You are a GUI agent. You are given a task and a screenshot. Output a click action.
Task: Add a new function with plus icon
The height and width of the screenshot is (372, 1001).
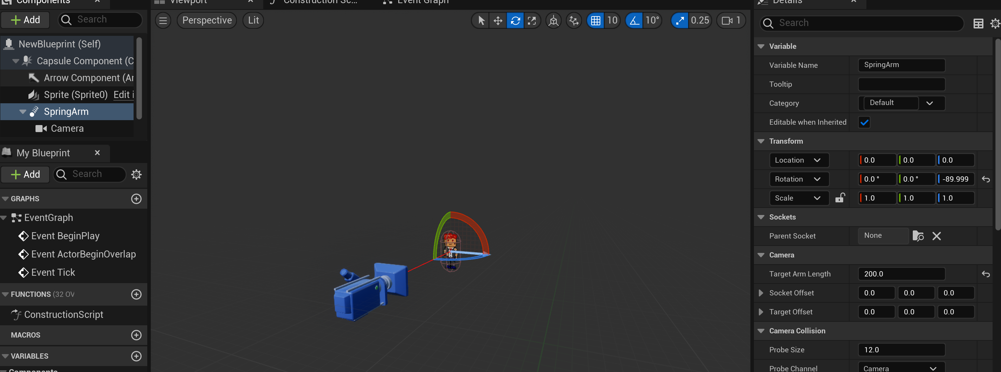pos(136,294)
